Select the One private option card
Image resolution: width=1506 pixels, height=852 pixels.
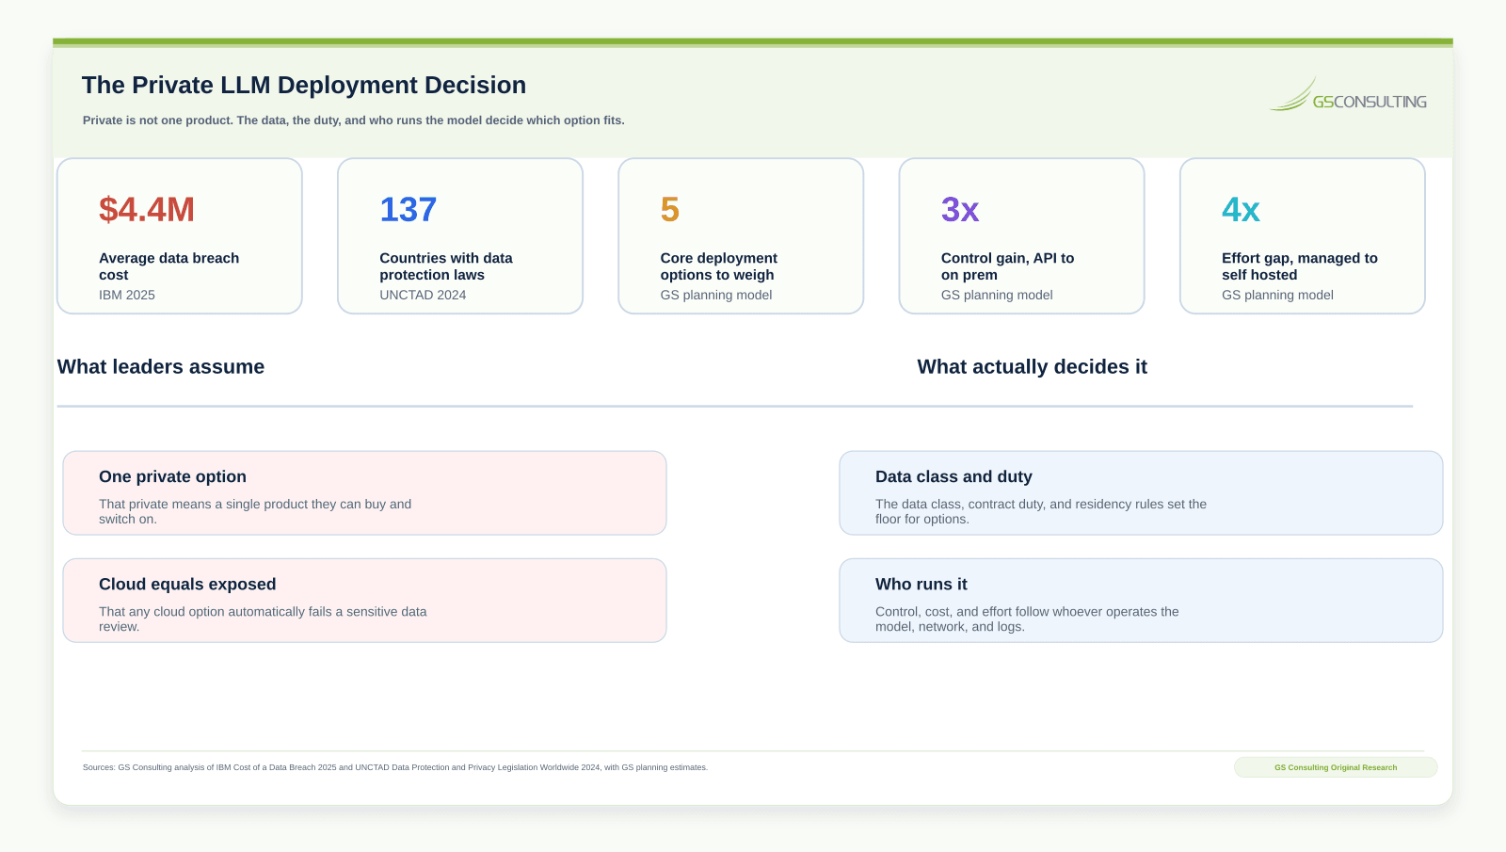click(365, 493)
